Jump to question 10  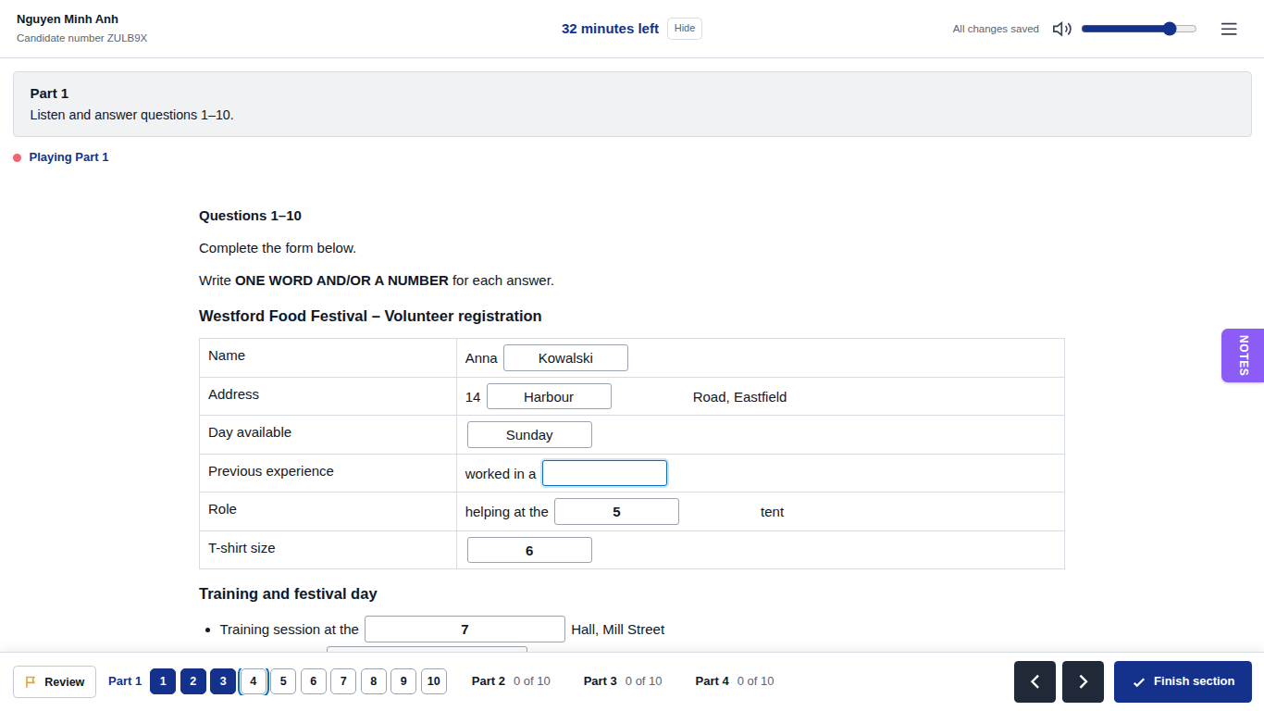(434, 681)
